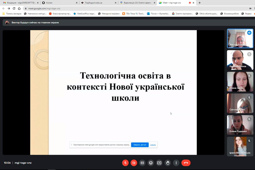Go to browser home page

click(19, 8)
